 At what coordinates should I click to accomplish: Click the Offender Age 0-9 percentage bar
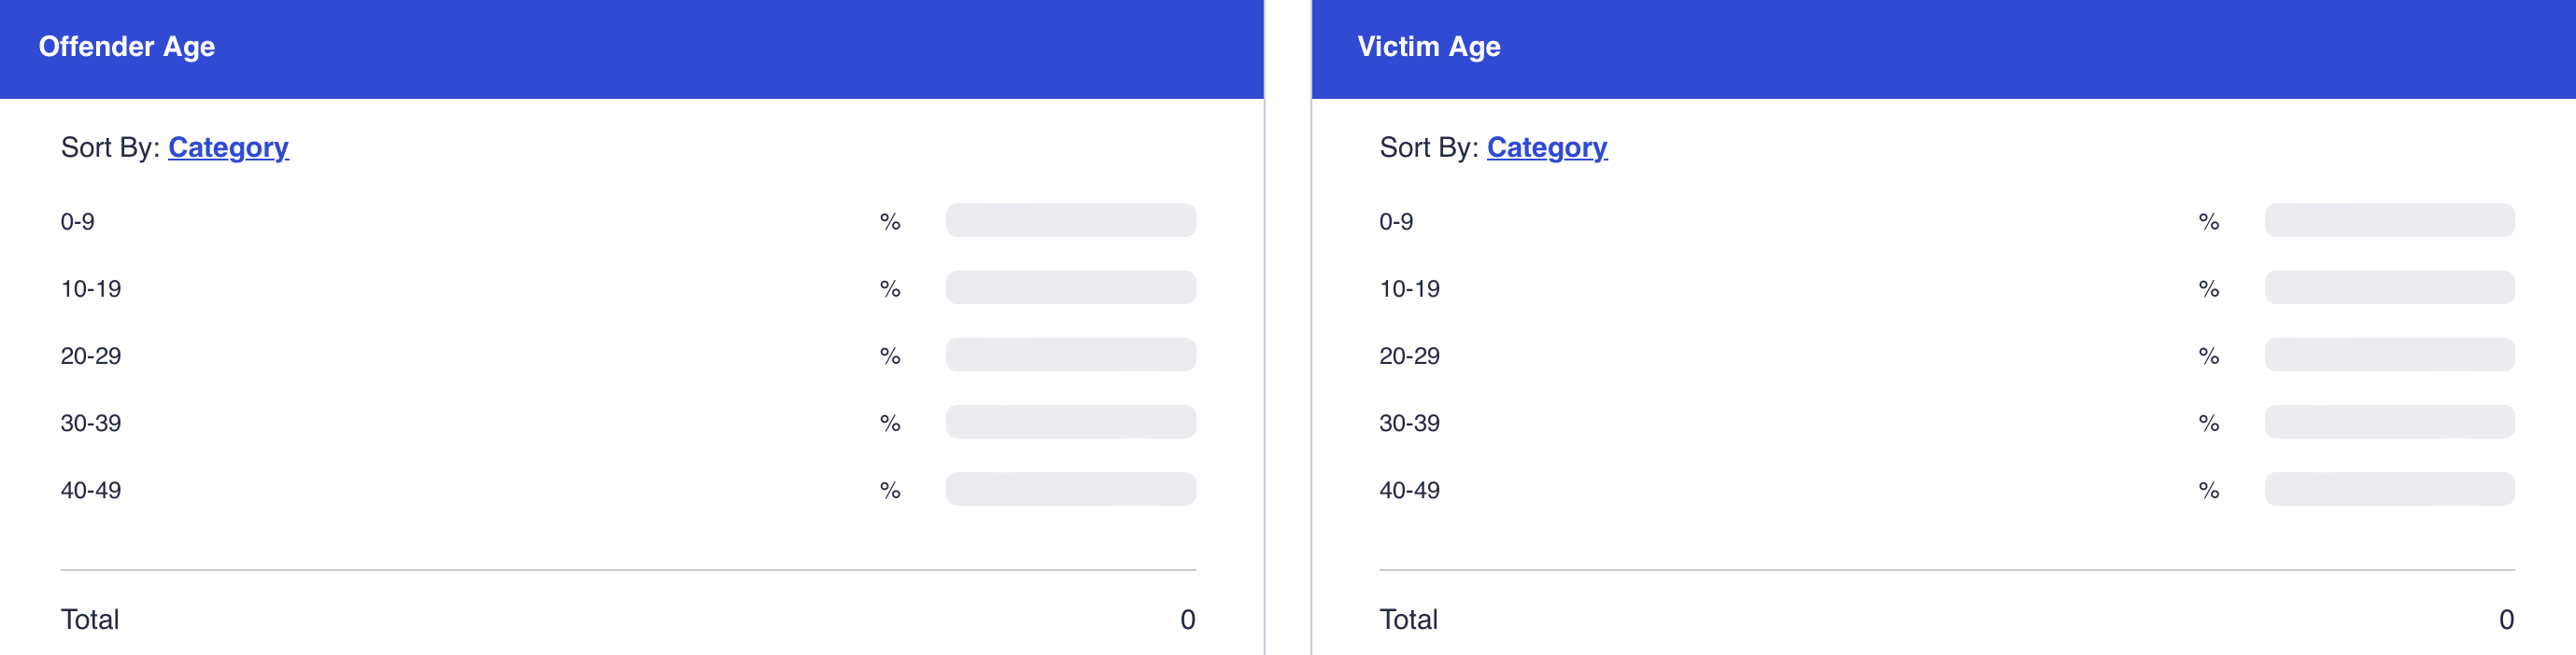pyautogui.click(x=1070, y=220)
